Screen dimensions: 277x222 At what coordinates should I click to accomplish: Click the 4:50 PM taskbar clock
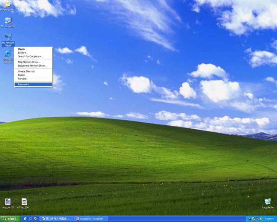pyautogui.click(x=269, y=219)
